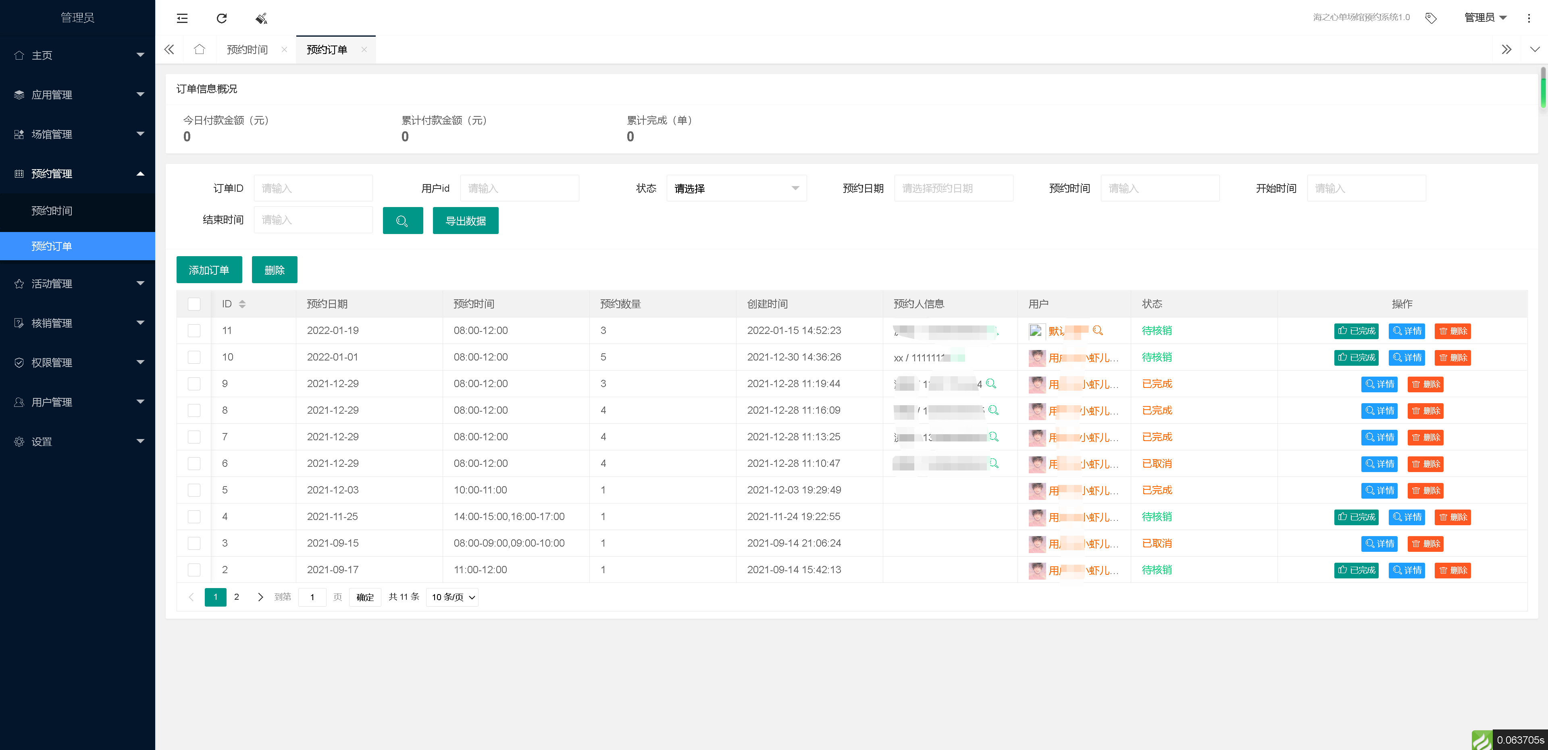The image size is (1548, 750).
Task: Click the 导出数据 button
Action: [465, 221]
